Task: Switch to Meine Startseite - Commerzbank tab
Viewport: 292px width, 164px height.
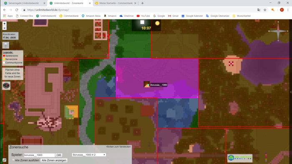Action: [116, 3]
